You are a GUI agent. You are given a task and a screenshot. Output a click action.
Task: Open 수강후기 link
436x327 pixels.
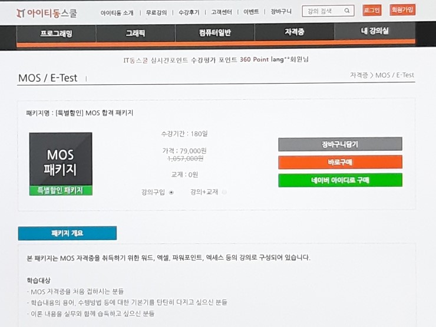coord(189,12)
